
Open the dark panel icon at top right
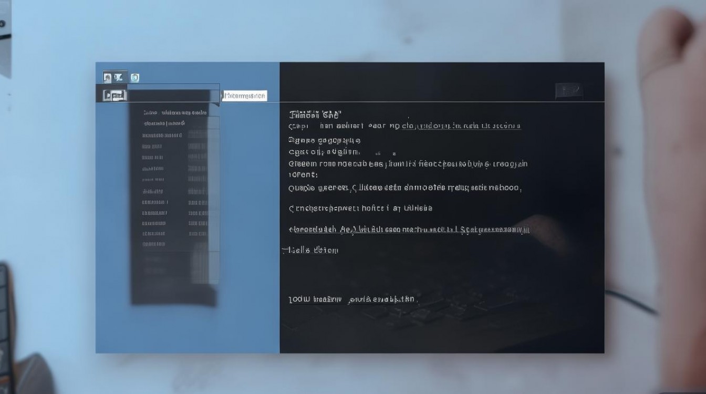(569, 90)
